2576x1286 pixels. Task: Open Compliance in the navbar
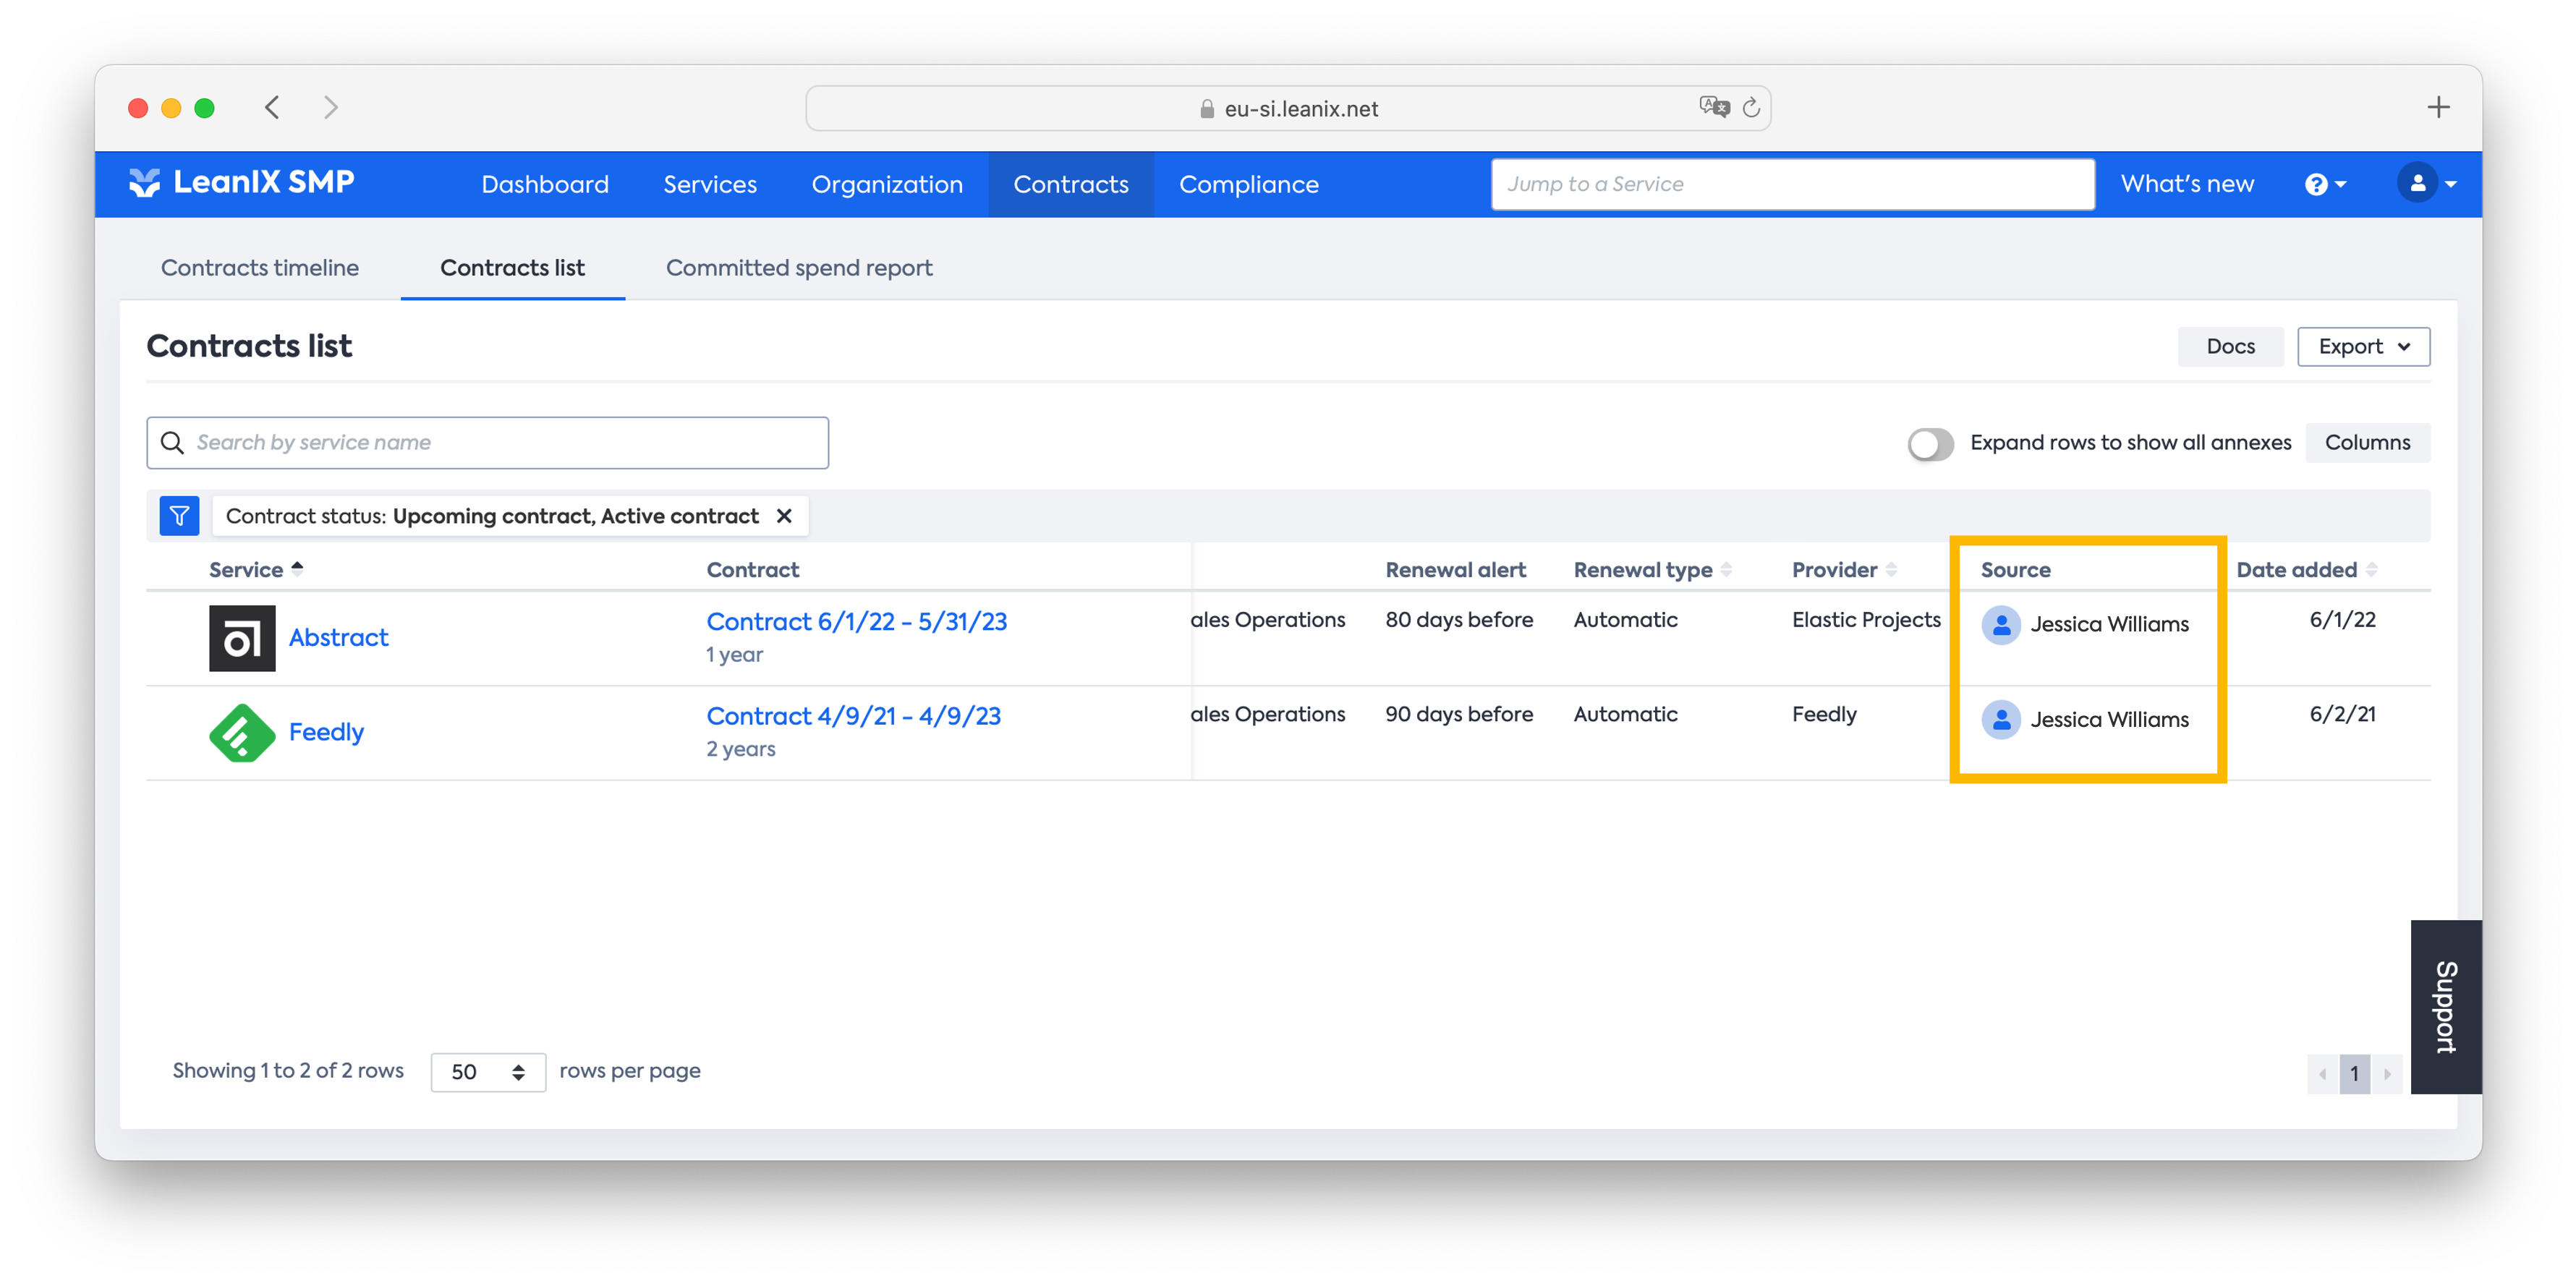[1249, 184]
